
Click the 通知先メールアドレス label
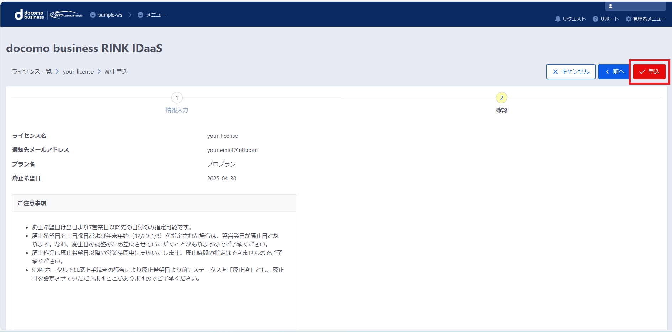(x=41, y=150)
